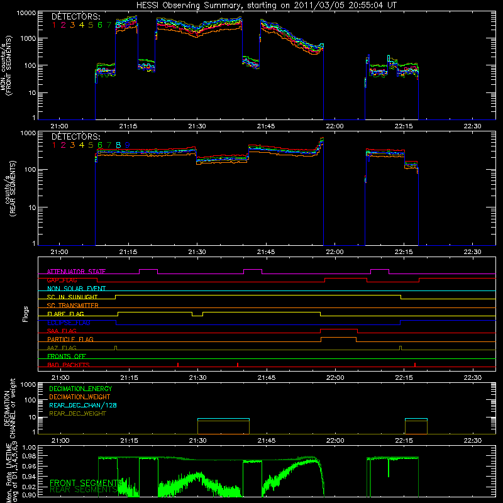
Task: Click the 1.00 tick on livetime axis
Action: pyautogui.click(x=29, y=448)
